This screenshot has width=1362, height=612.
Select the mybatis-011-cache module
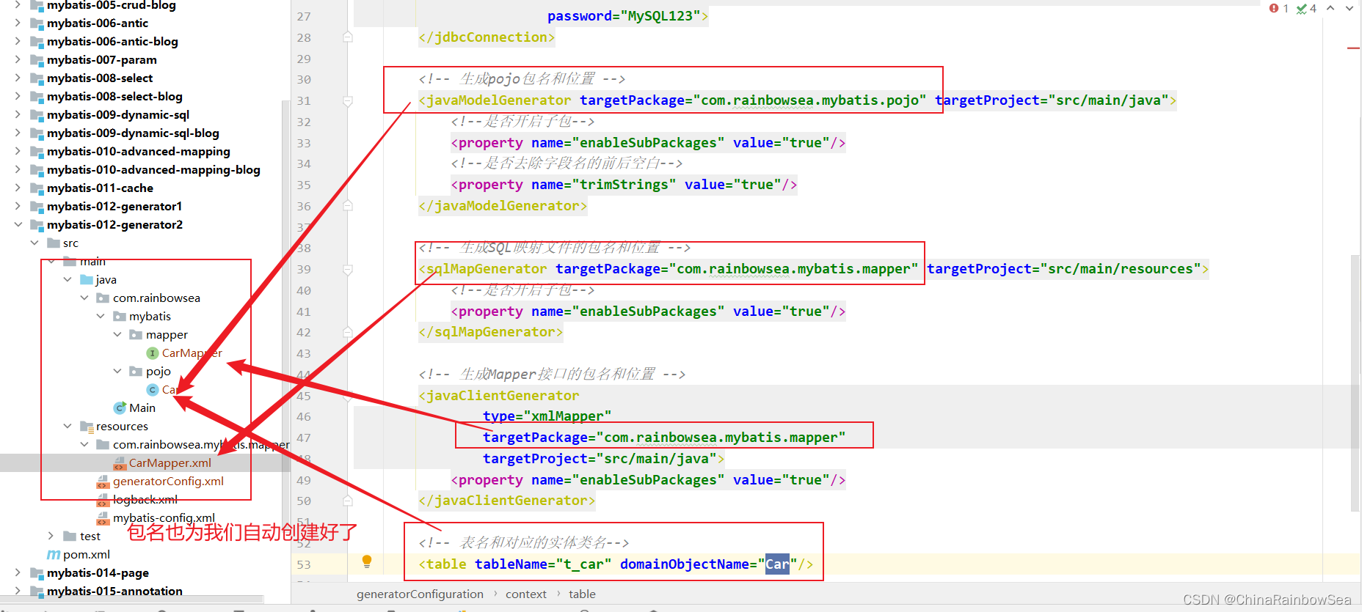click(x=100, y=188)
